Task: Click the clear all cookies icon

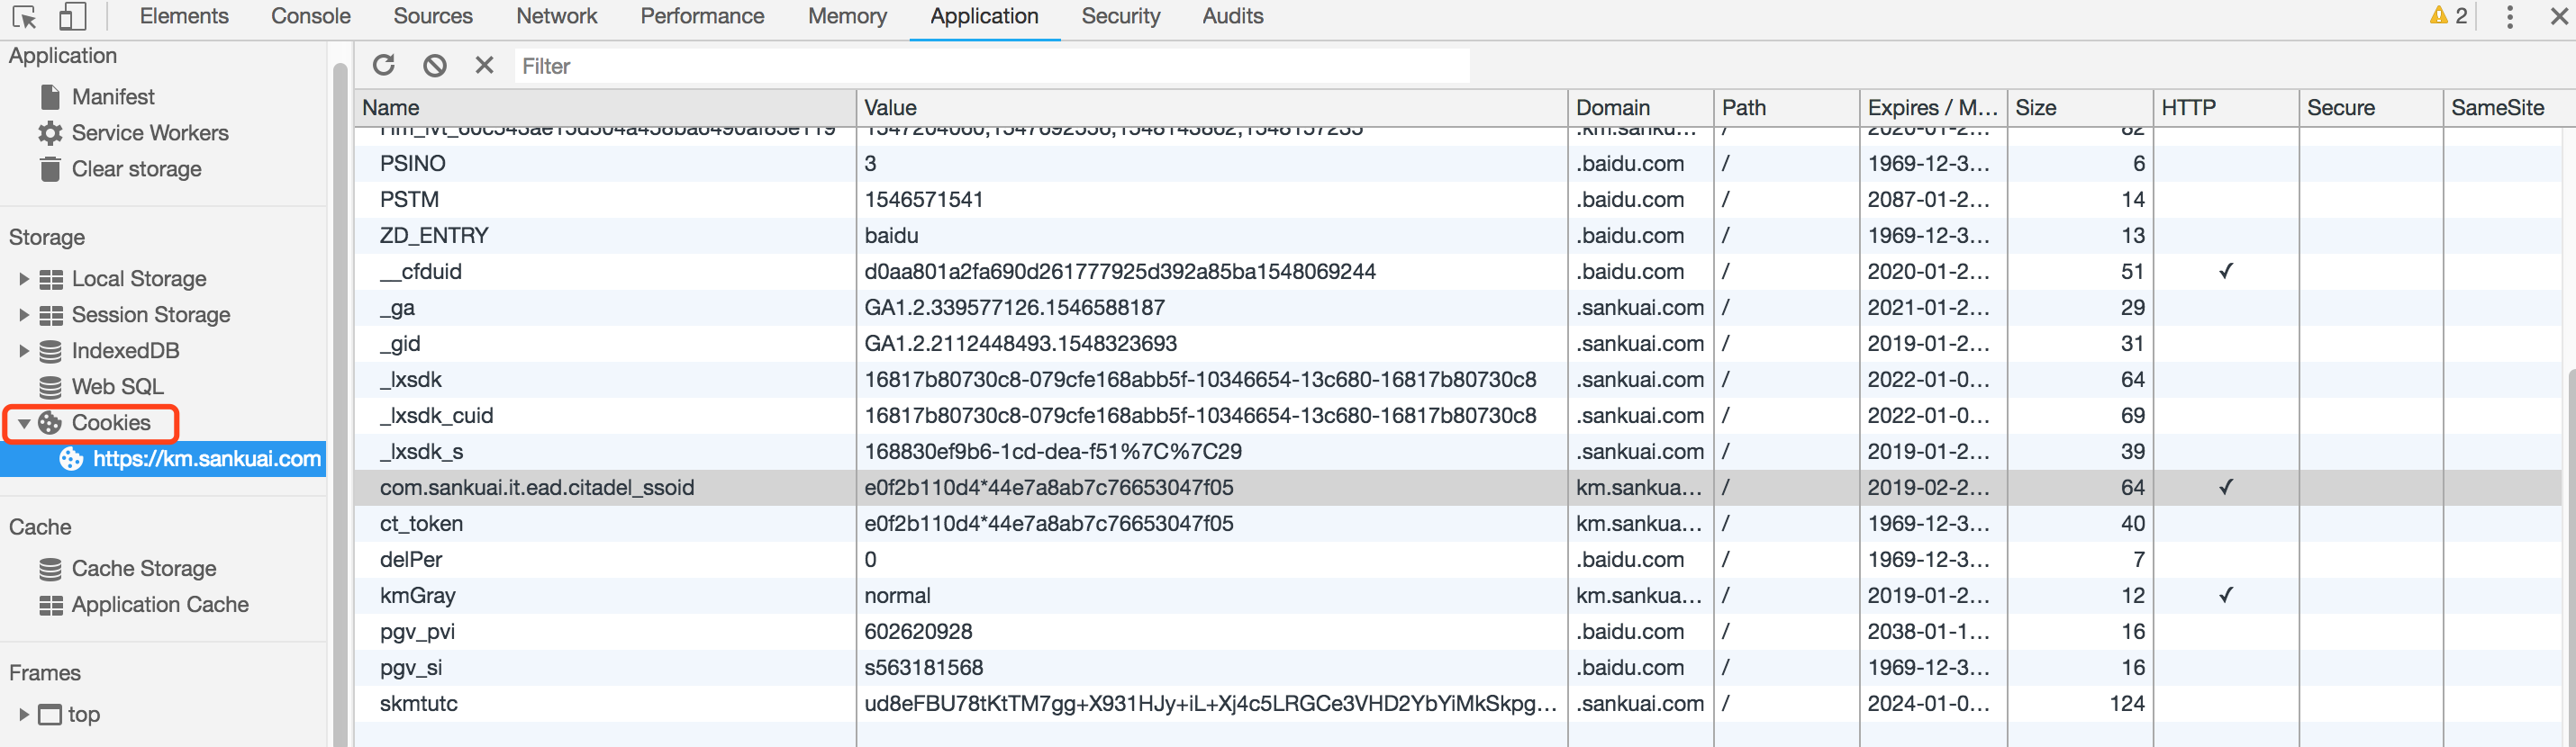Action: click(x=434, y=66)
